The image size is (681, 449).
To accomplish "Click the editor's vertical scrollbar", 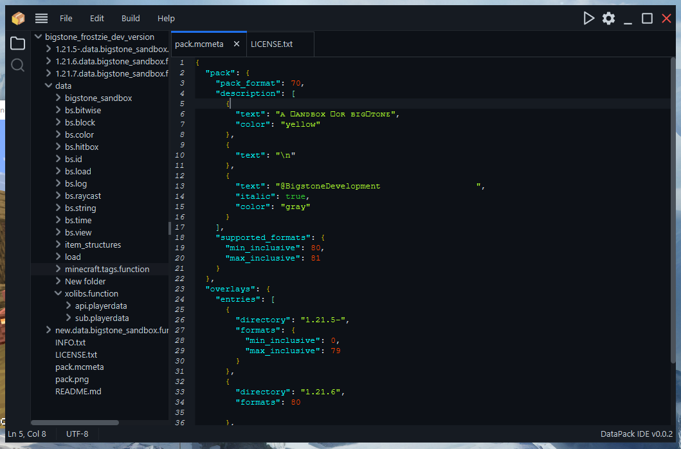I will (673, 211).
